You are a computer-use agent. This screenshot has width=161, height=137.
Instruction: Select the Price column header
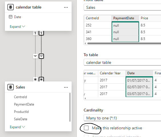pyautogui.click(x=150, y=18)
